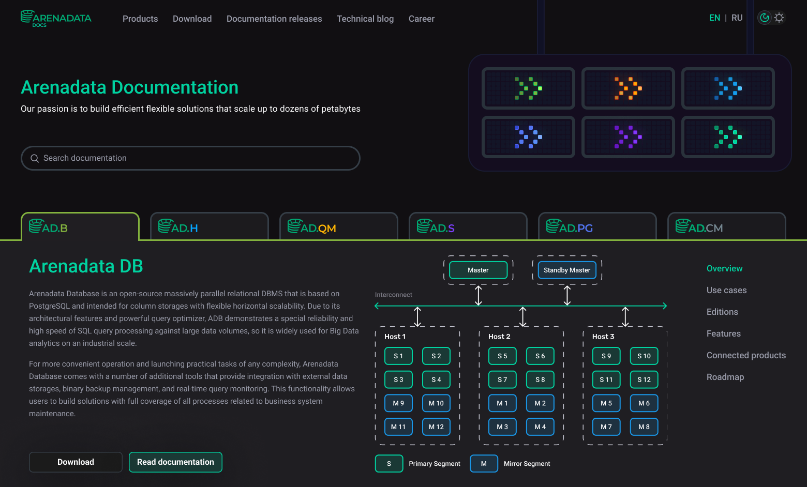Click mirror M 4 in Host 2
The height and width of the screenshot is (487, 807).
click(x=540, y=427)
